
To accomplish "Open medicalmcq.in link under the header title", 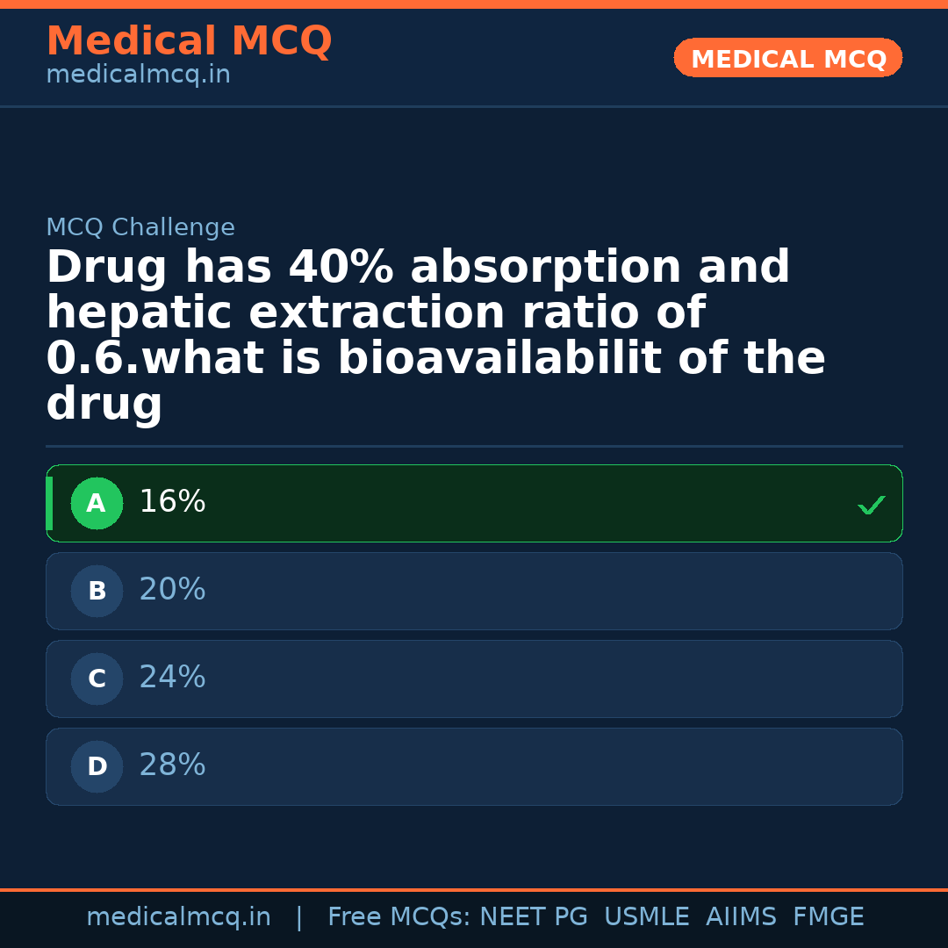I will (x=138, y=75).
